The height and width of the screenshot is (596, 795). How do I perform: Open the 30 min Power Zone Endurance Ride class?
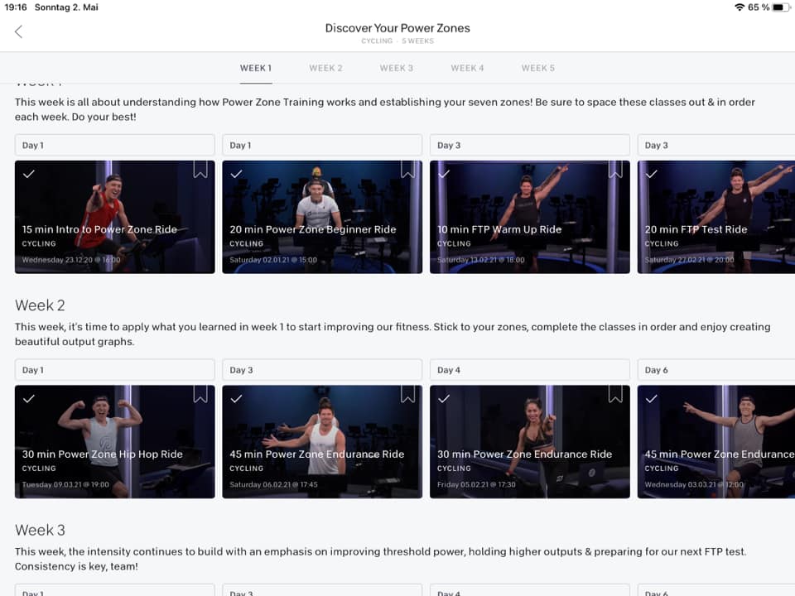[x=529, y=441]
